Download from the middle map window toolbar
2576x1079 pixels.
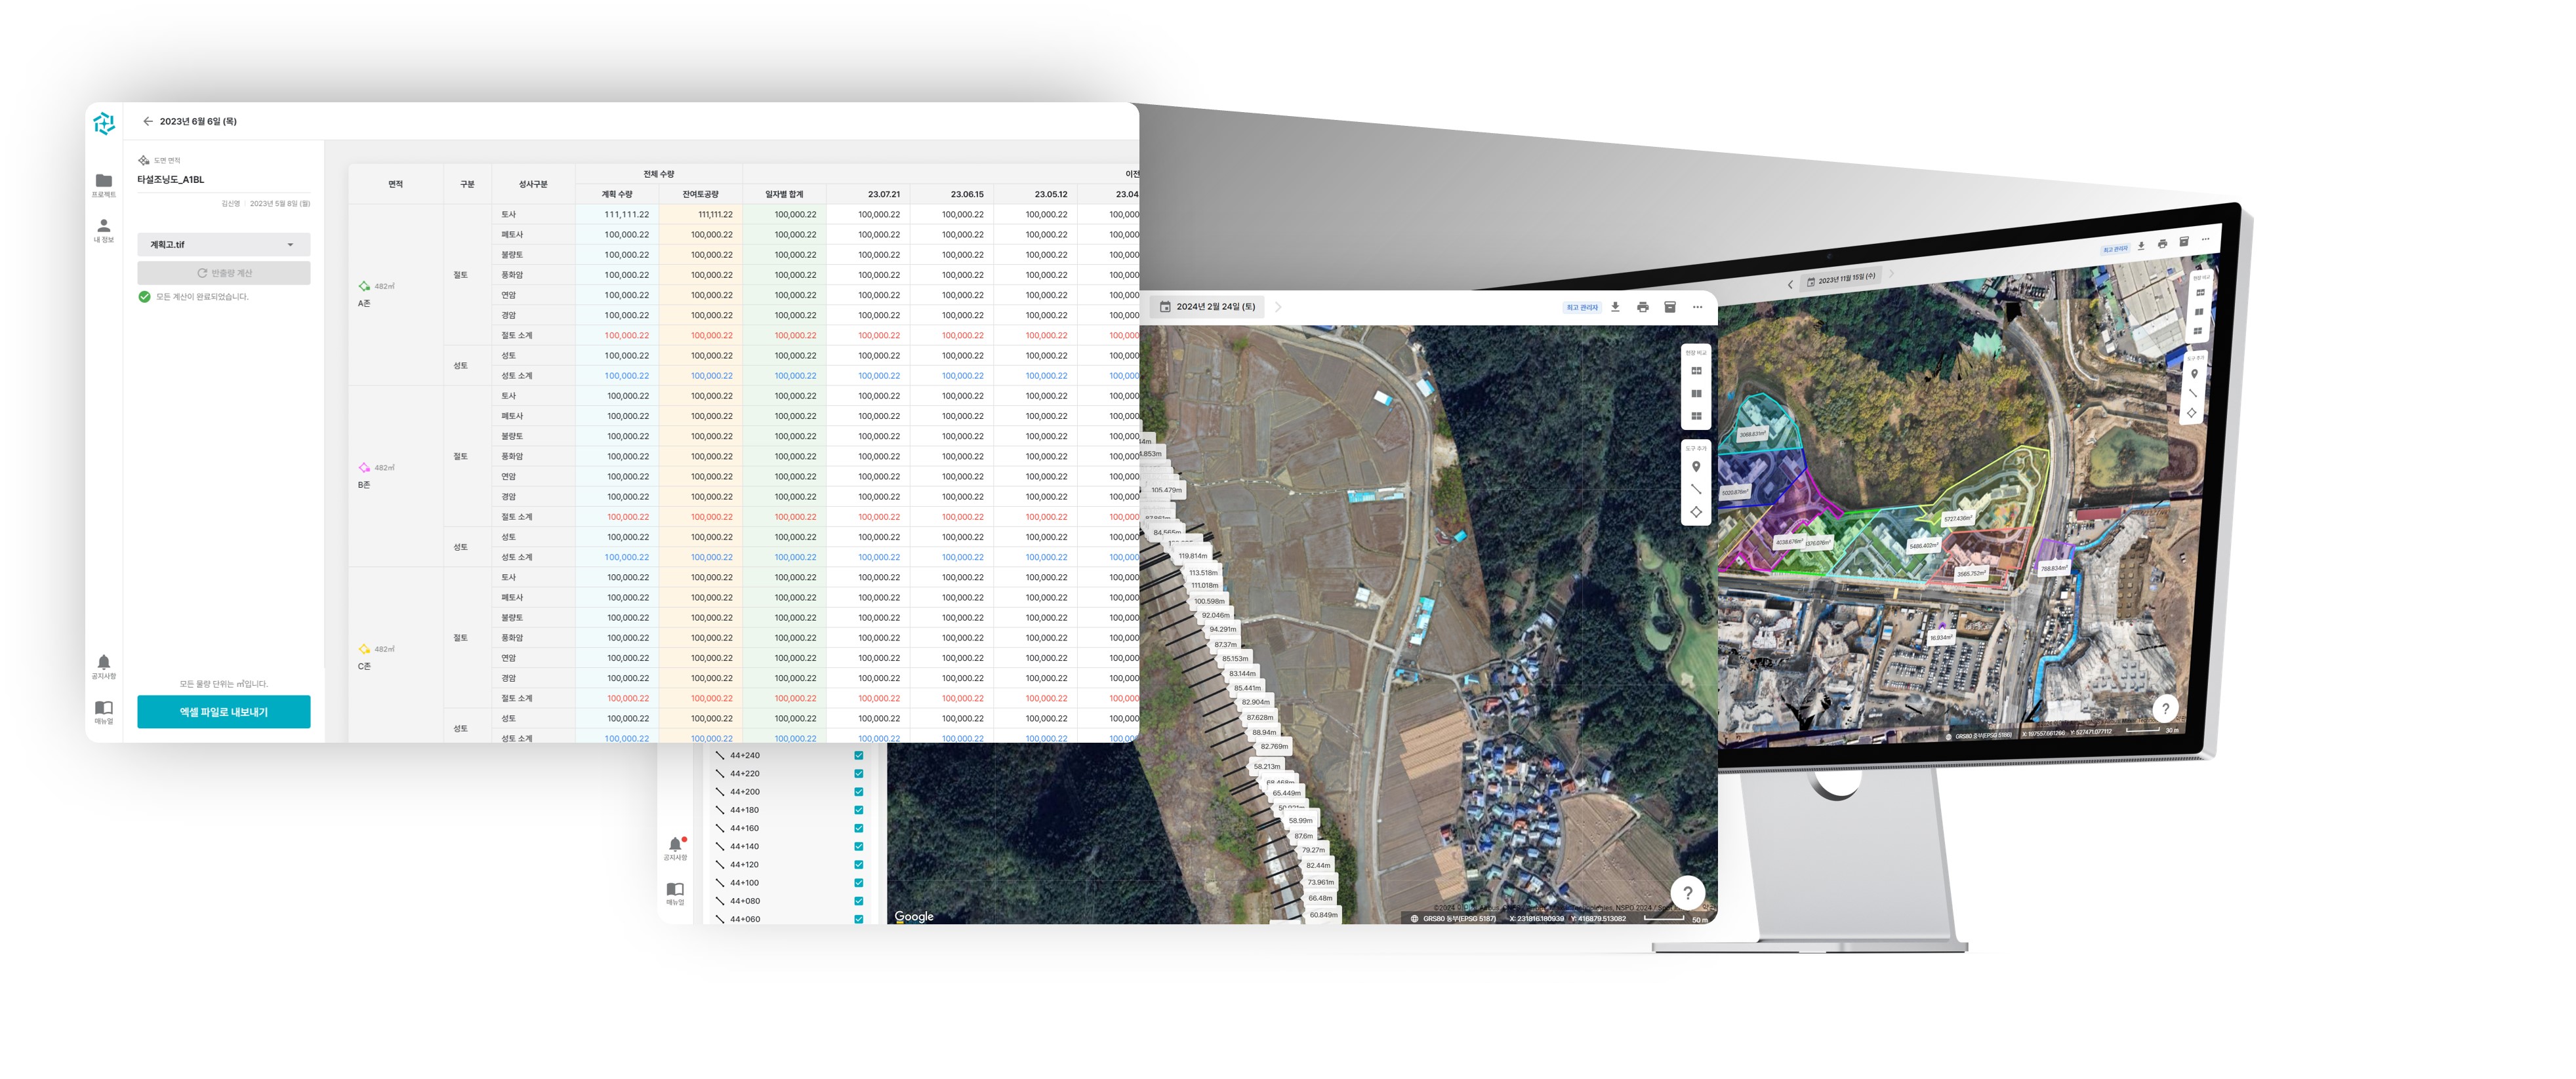1615,307
